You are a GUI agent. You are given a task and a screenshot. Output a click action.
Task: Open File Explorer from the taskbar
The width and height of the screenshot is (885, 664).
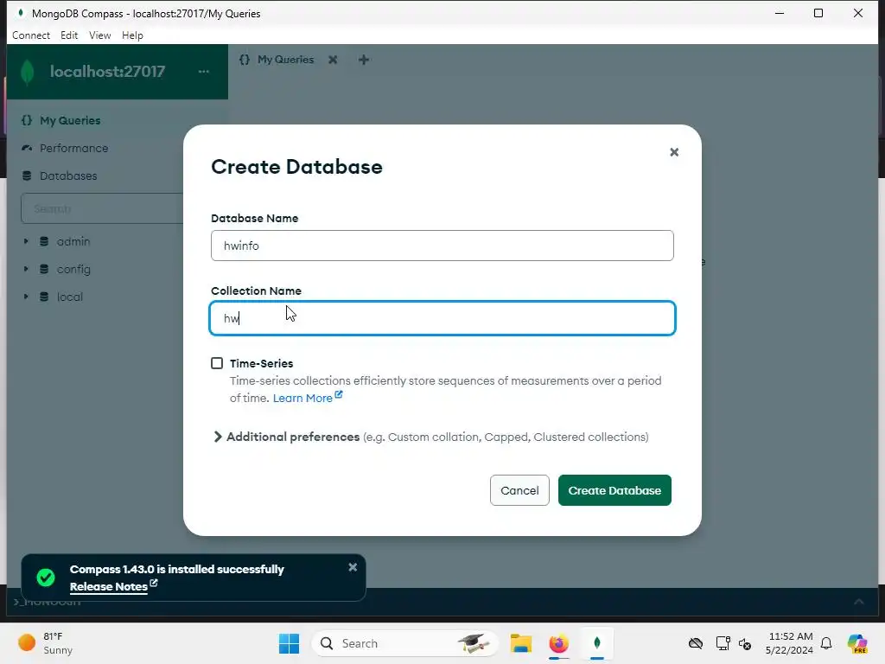[521, 643]
